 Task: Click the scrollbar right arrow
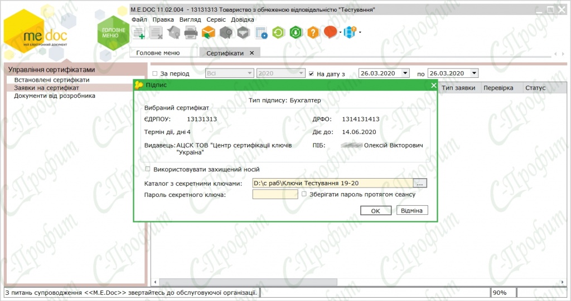click(562, 282)
